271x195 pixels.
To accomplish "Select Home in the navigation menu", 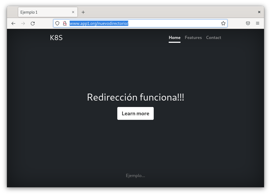I will [174, 38].
